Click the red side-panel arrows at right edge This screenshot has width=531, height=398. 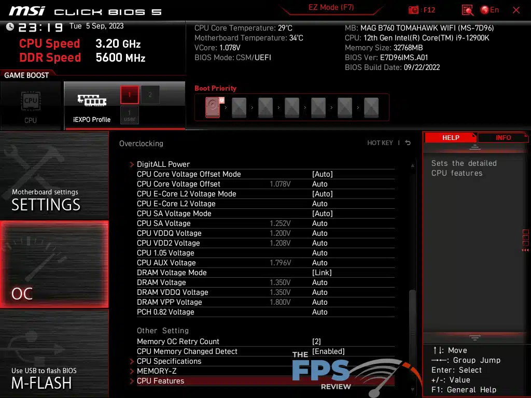[525, 250]
